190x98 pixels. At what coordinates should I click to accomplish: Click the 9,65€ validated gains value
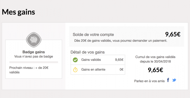click(119, 60)
